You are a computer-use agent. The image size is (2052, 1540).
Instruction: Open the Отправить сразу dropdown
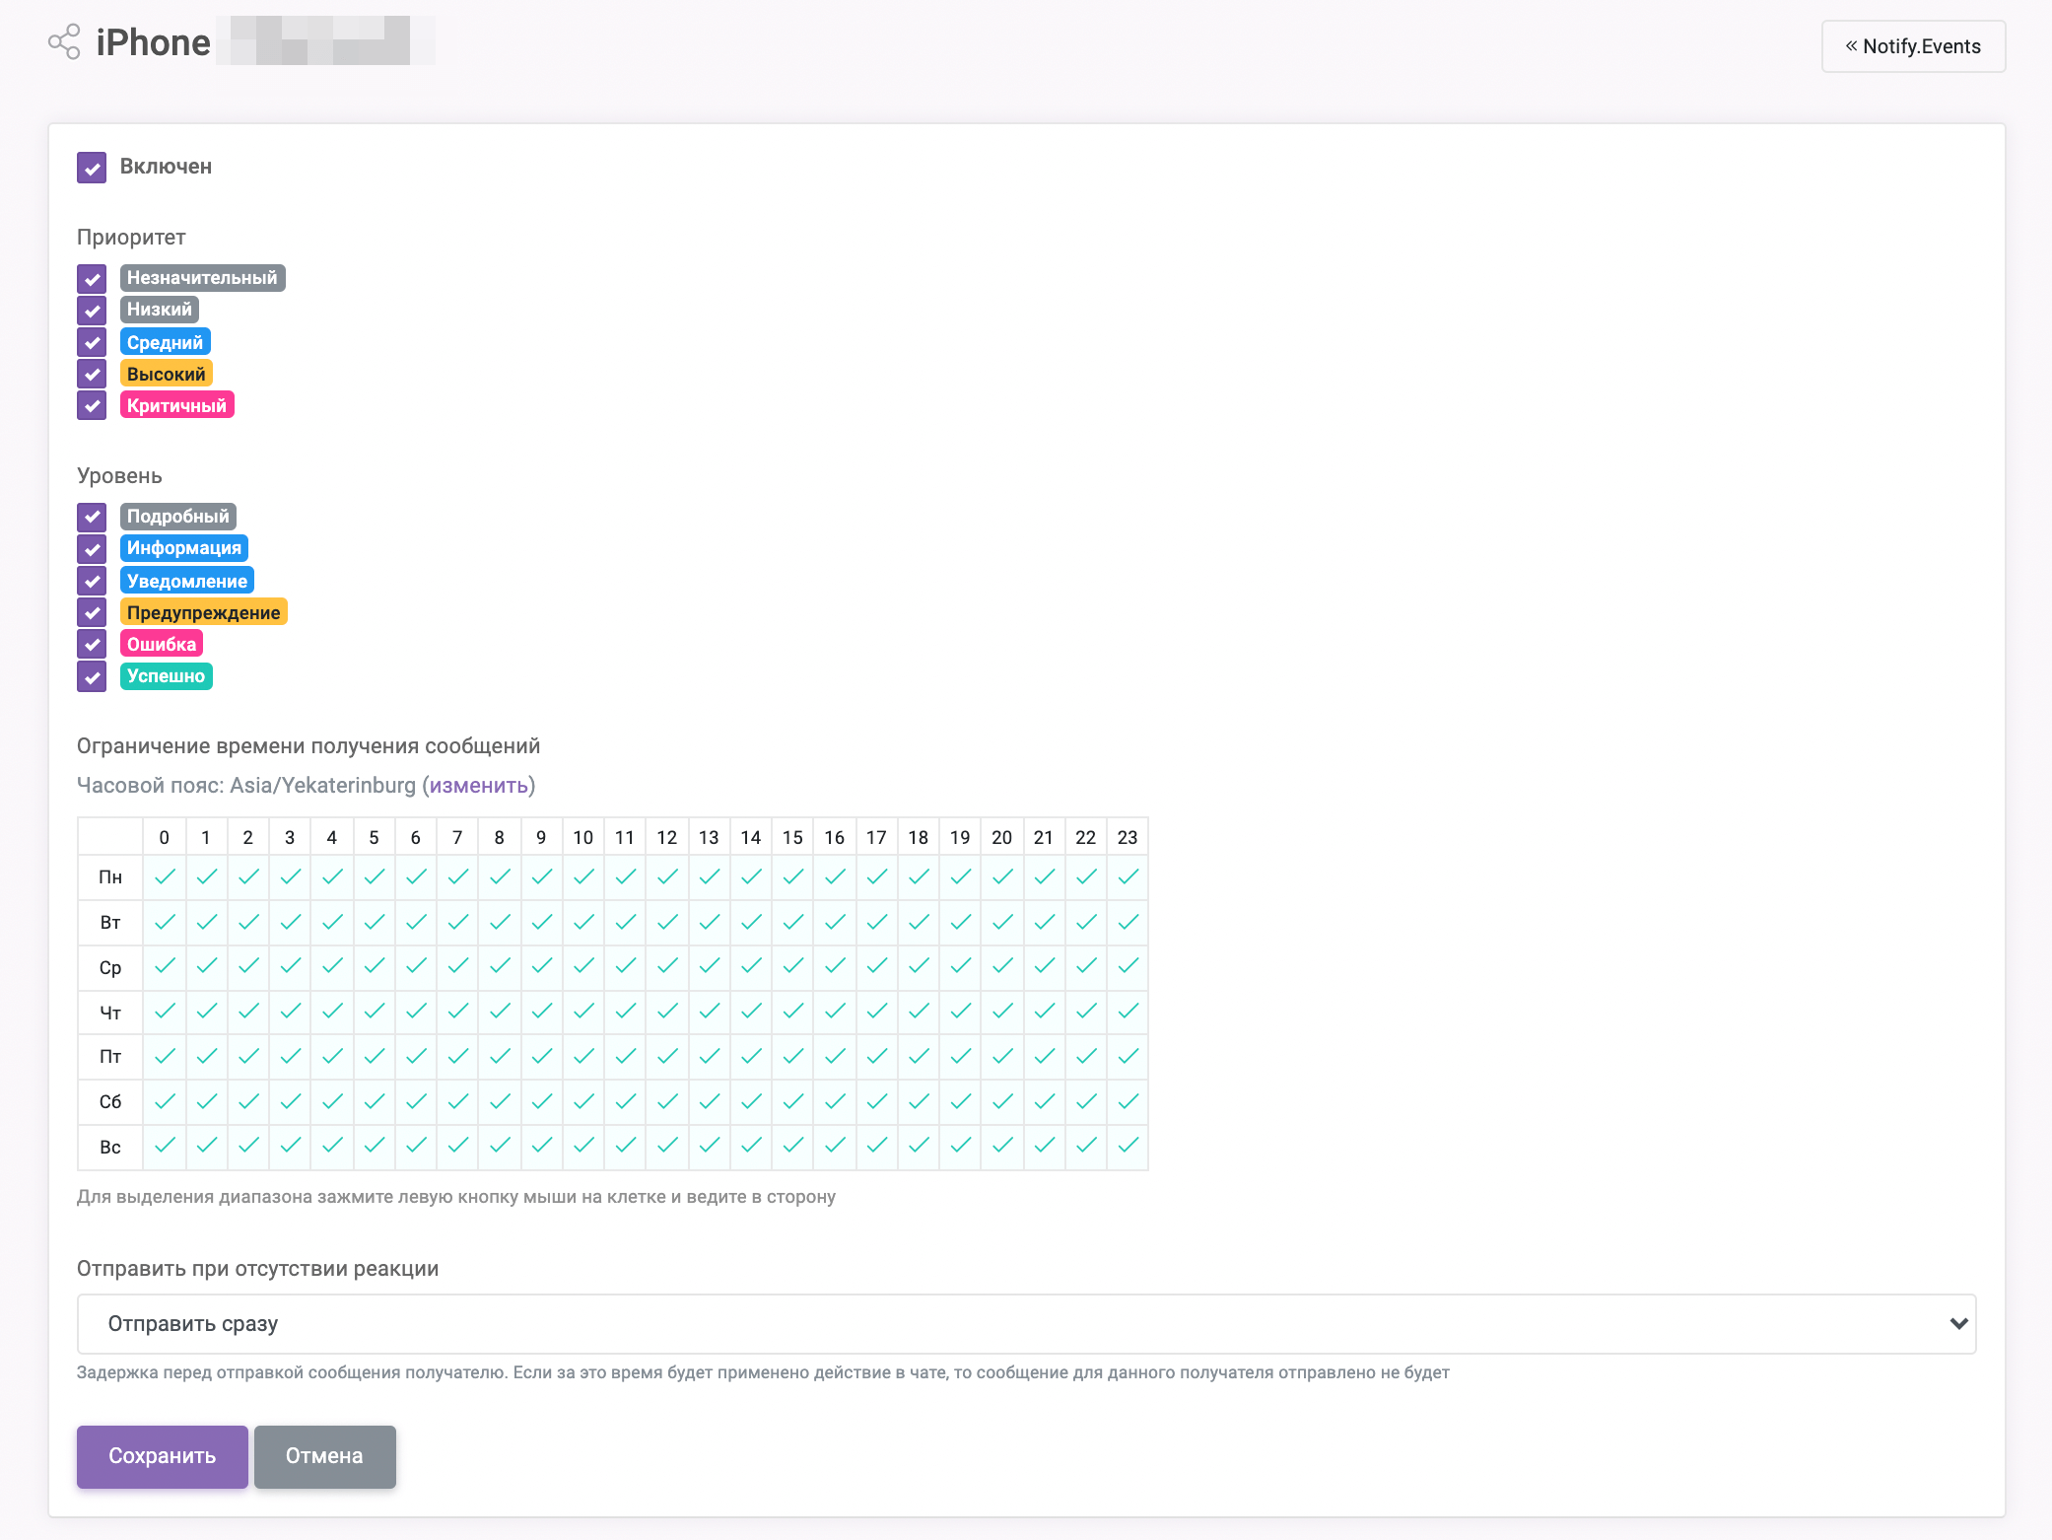[x=1026, y=1324]
